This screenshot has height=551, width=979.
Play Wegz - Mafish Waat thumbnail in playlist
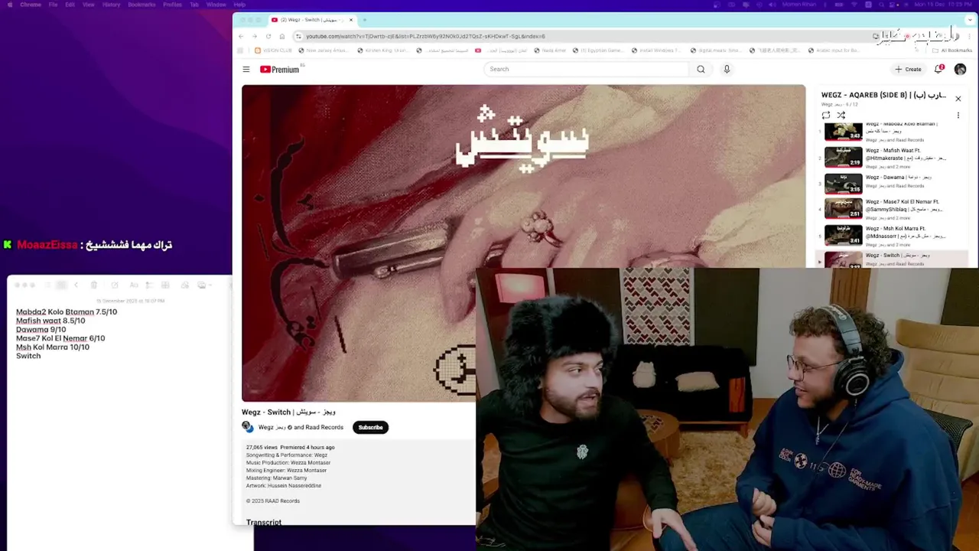click(x=843, y=156)
